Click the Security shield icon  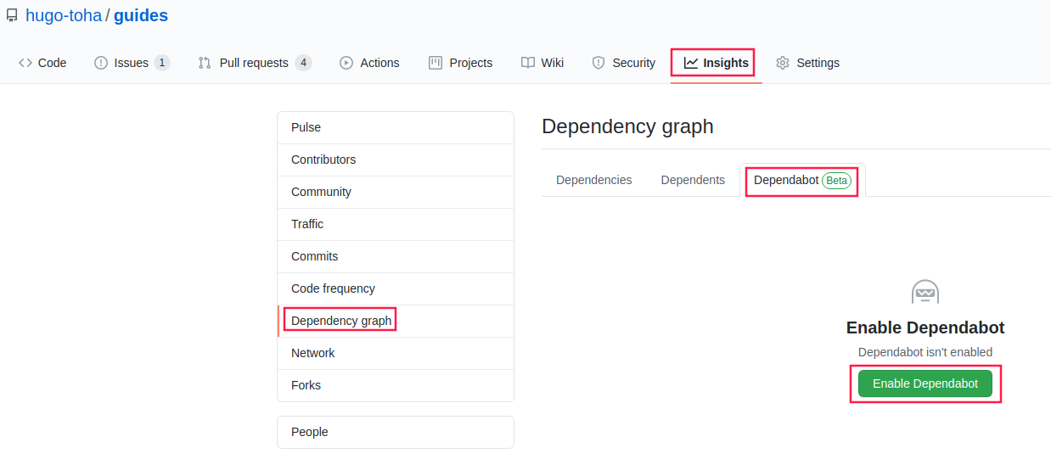pyautogui.click(x=599, y=63)
